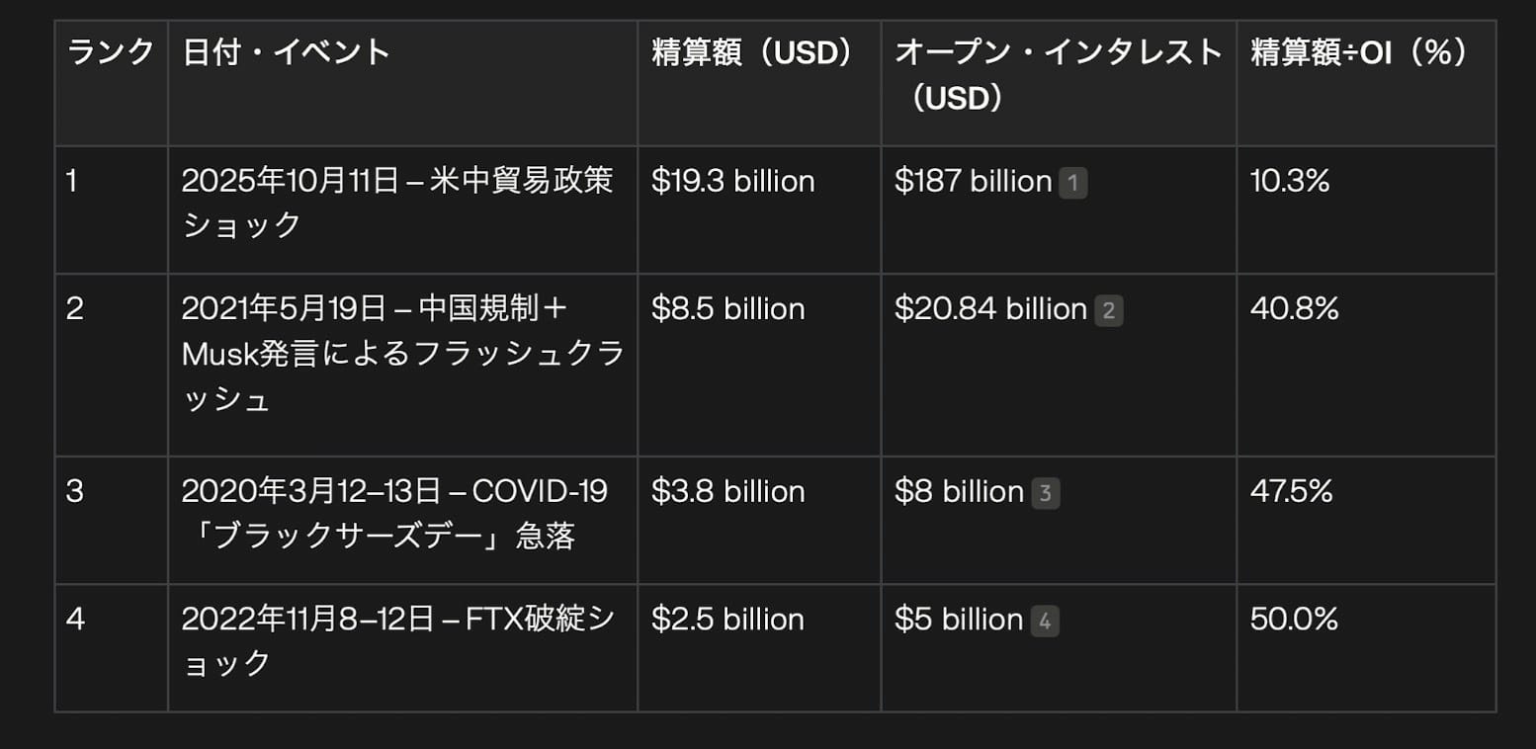Select the 50.0% ratio cell

tap(1293, 620)
